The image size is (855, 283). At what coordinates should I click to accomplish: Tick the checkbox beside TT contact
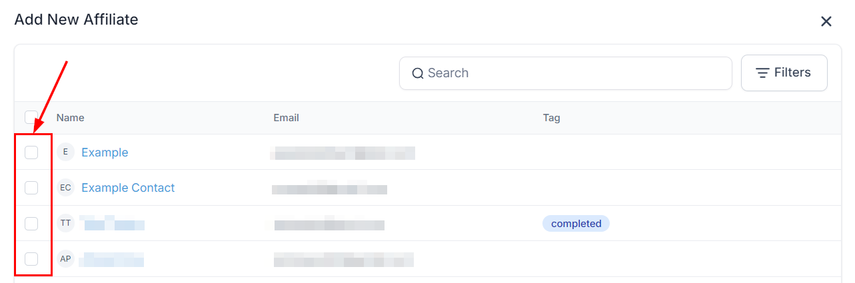click(31, 223)
